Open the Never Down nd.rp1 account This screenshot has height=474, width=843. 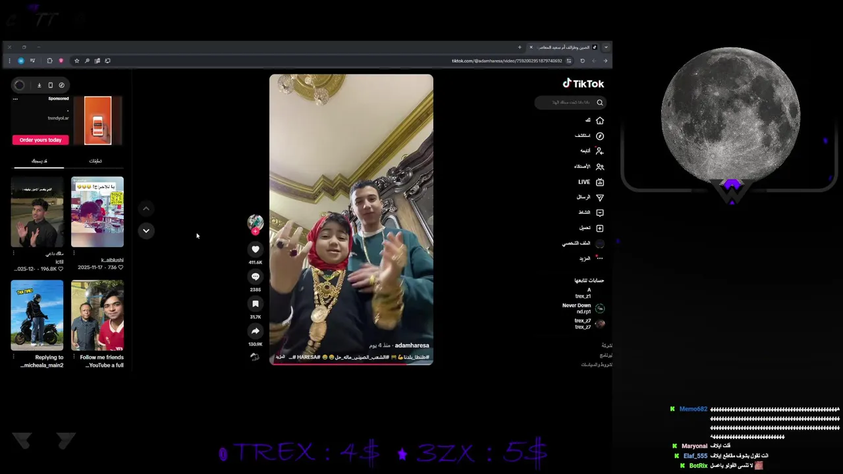pos(584,308)
